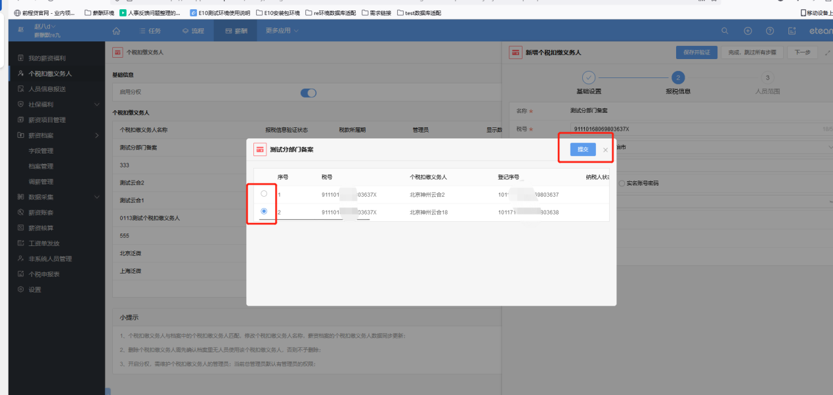Switch to the 薪酬 tab

tap(236, 31)
